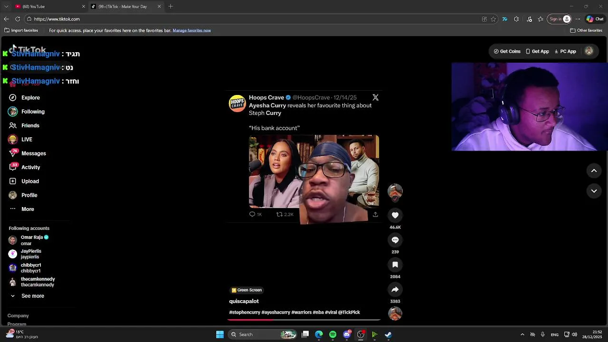
Task: Go to previous video with up chevron
Action: click(x=594, y=171)
